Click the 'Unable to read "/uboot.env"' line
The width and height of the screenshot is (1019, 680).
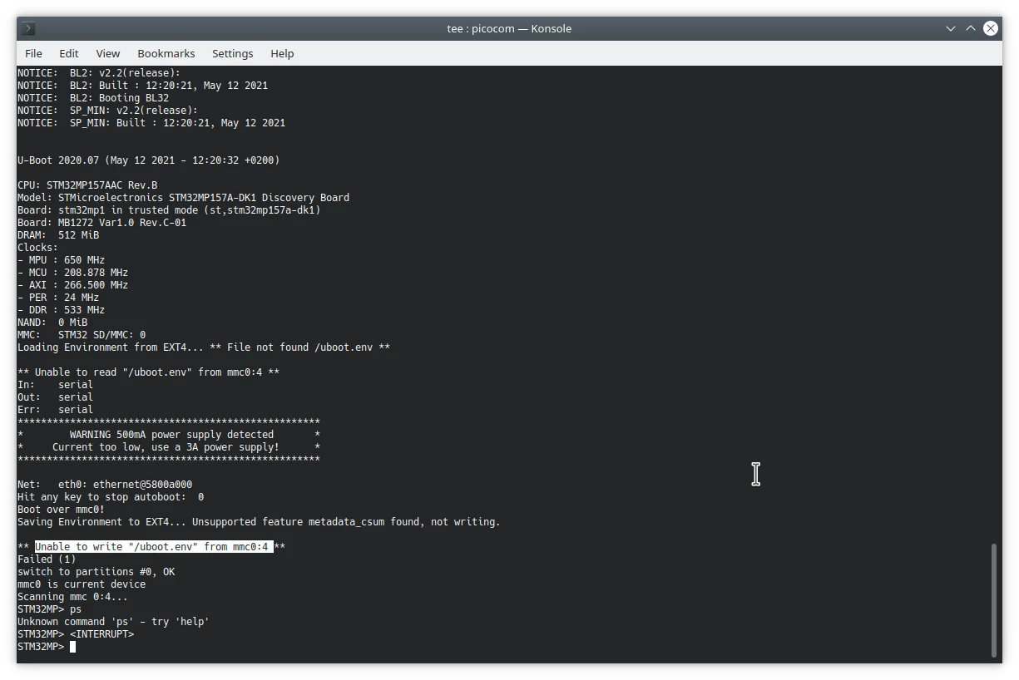pyautogui.click(x=149, y=372)
